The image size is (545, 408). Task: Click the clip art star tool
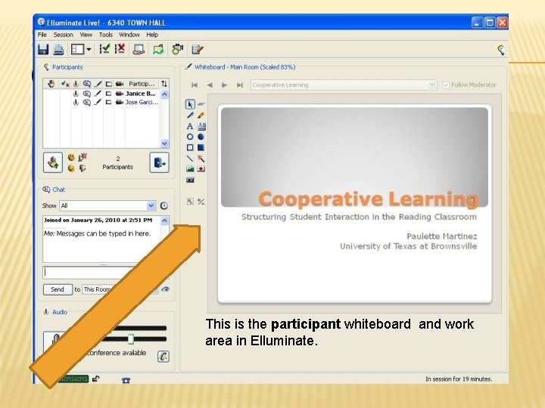click(201, 169)
